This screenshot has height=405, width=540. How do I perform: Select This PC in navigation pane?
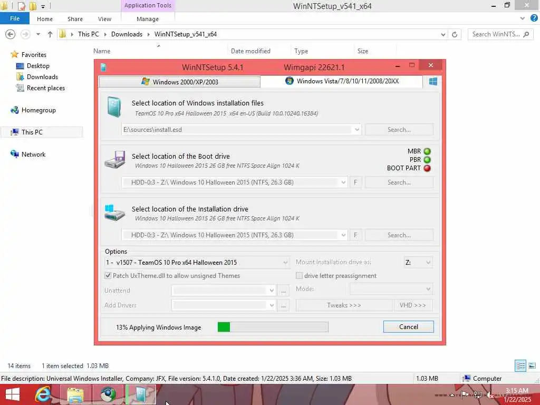coord(32,132)
